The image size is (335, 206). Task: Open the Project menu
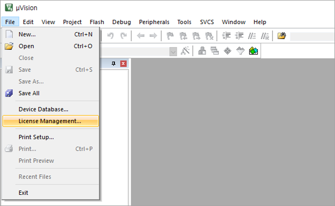[x=72, y=22]
